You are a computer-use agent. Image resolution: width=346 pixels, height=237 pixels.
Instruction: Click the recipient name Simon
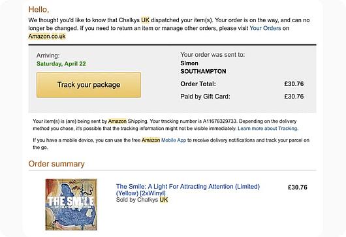[x=189, y=63]
